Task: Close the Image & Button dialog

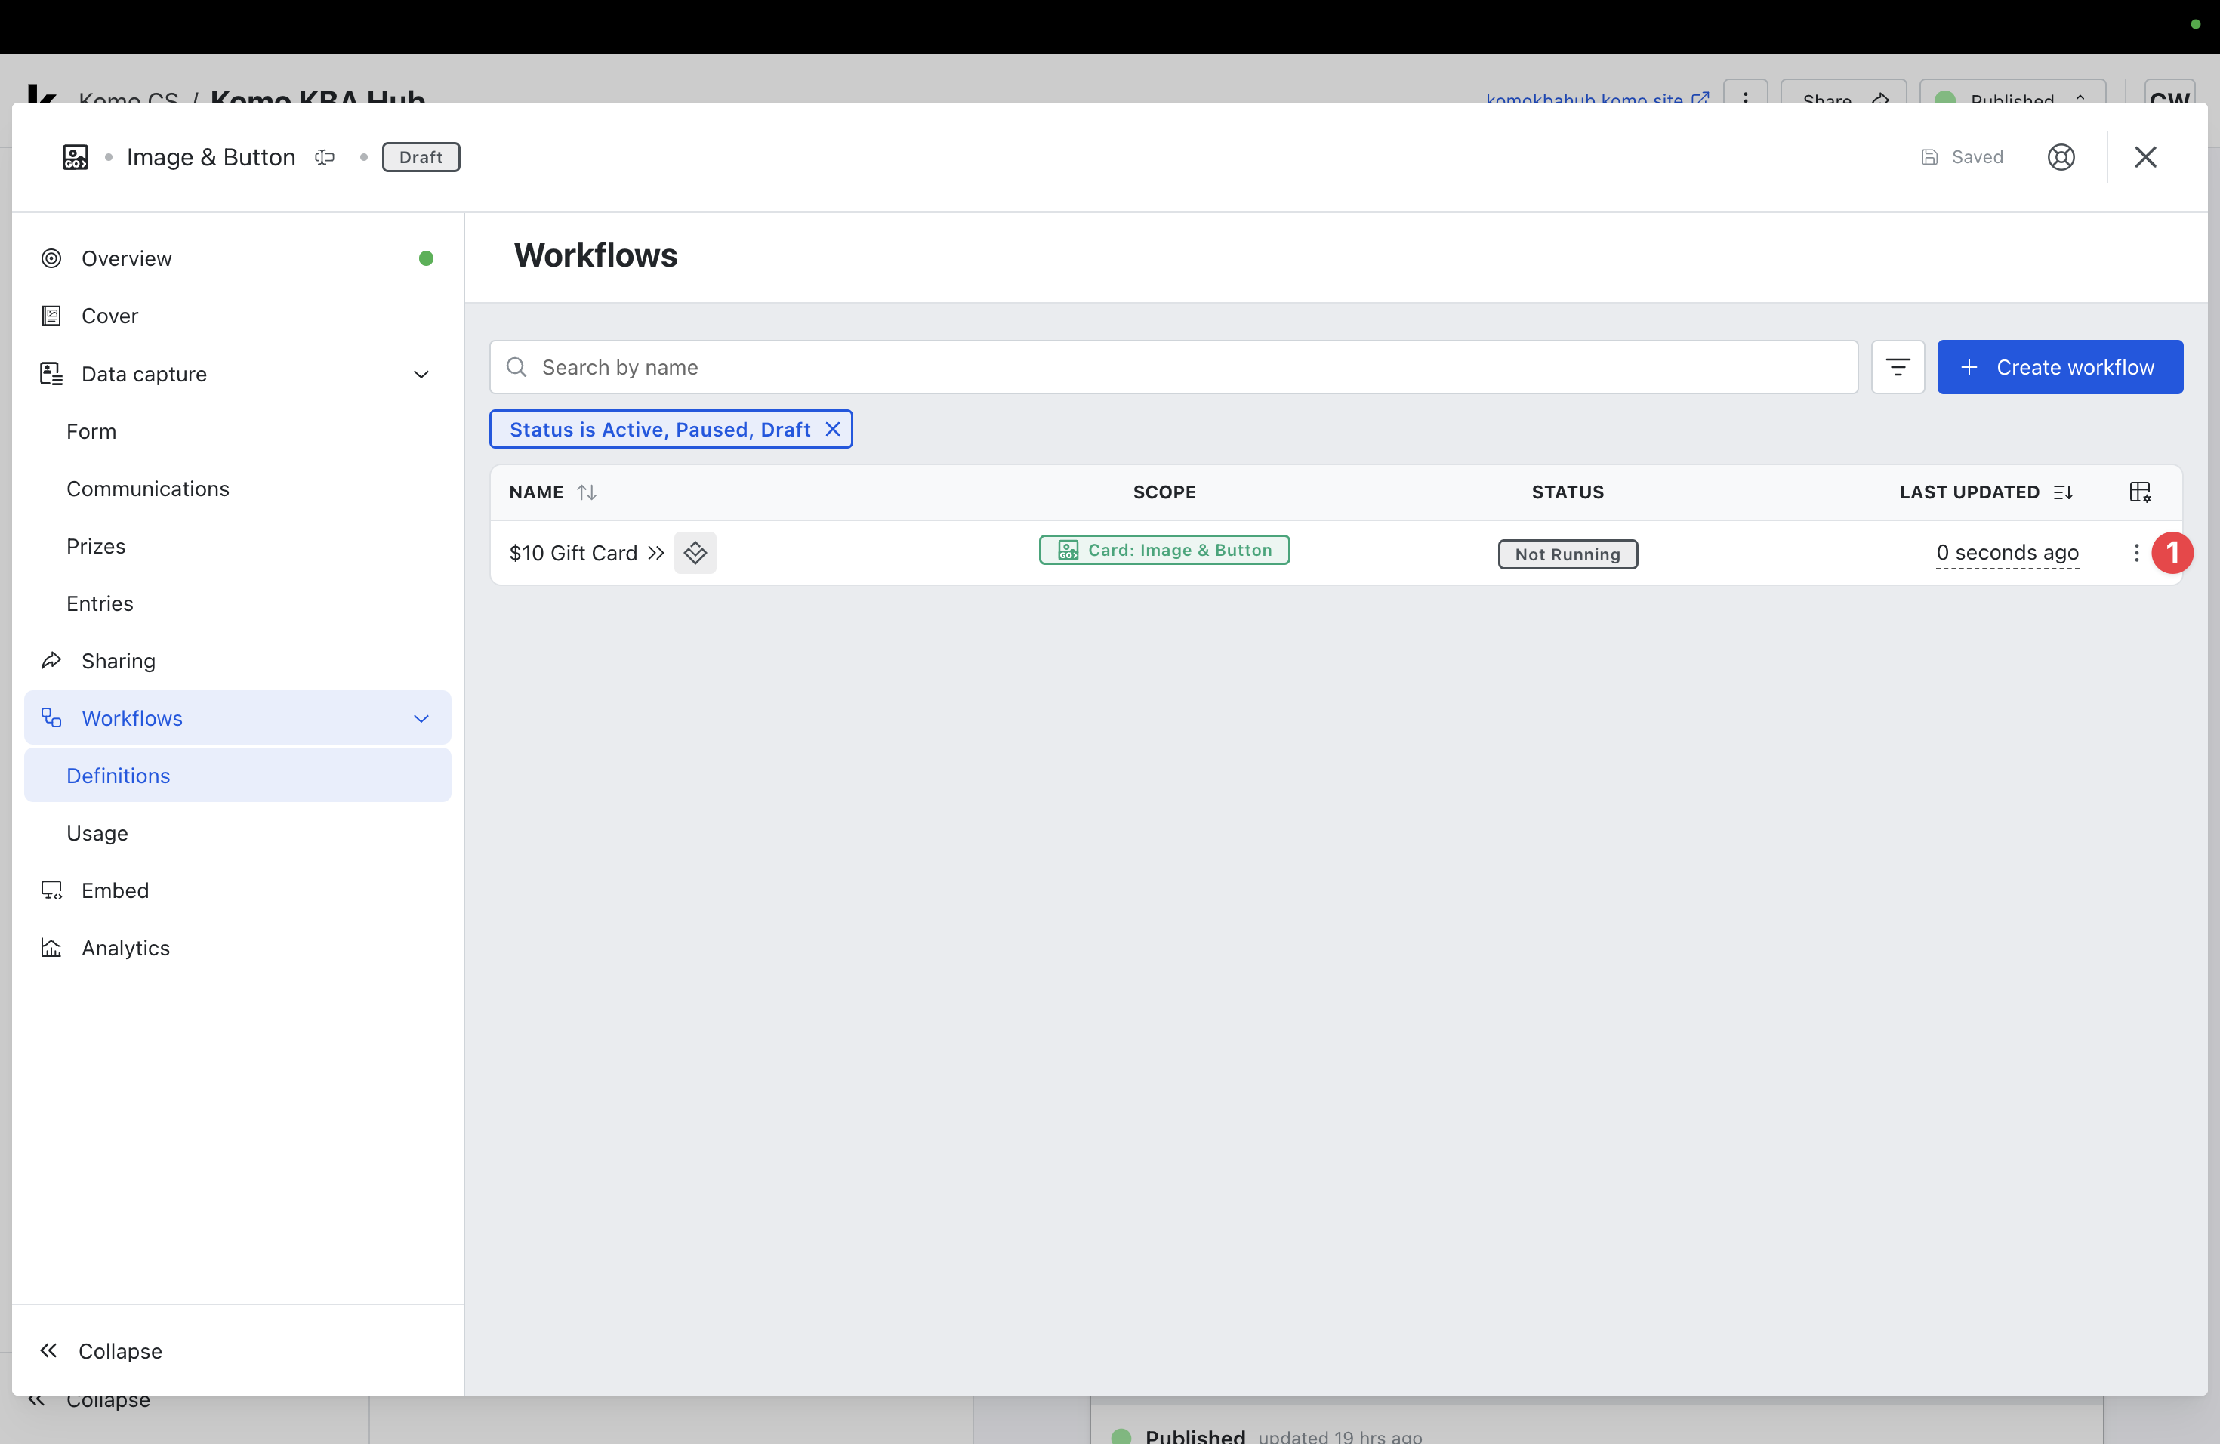Action: (x=2144, y=157)
